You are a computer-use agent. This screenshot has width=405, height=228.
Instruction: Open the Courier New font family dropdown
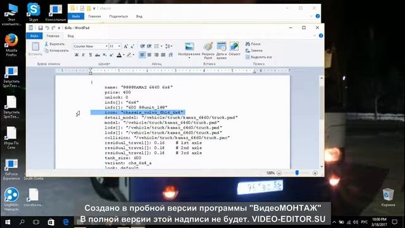(x=106, y=46)
